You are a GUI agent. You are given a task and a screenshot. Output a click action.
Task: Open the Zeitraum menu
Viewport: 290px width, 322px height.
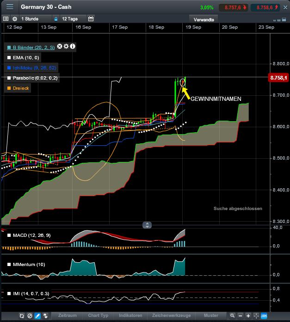(x=68, y=316)
